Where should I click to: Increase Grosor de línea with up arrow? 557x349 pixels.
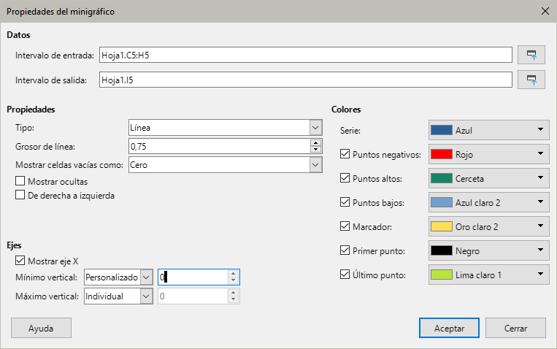click(315, 143)
